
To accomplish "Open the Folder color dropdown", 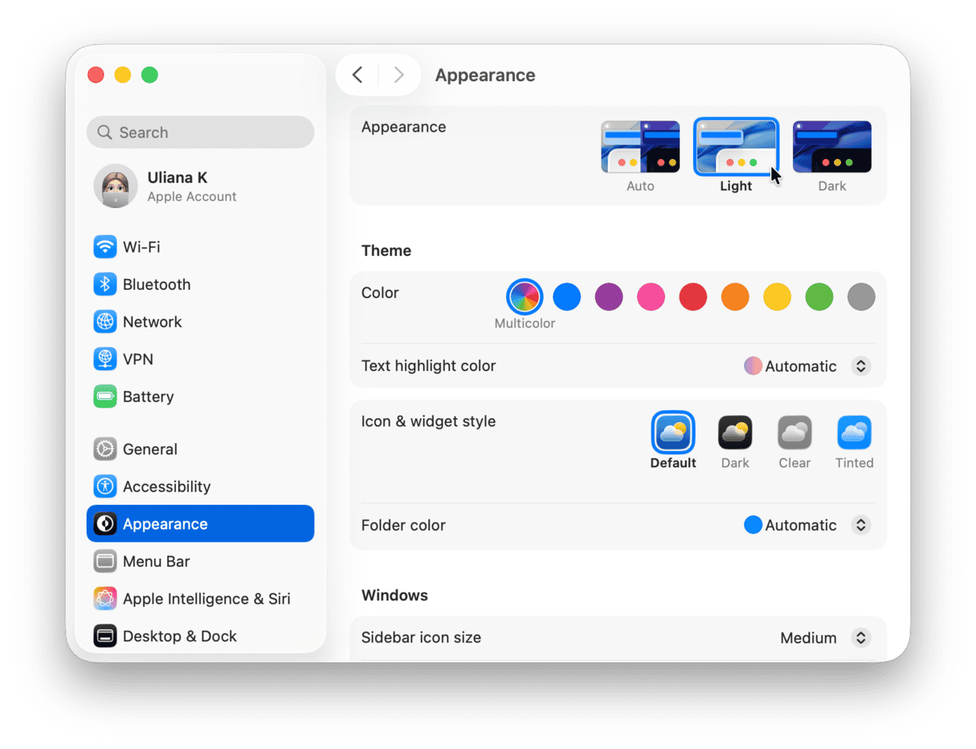I will point(860,525).
